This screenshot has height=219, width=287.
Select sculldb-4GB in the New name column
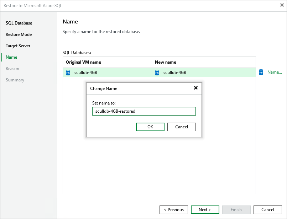click(175, 73)
